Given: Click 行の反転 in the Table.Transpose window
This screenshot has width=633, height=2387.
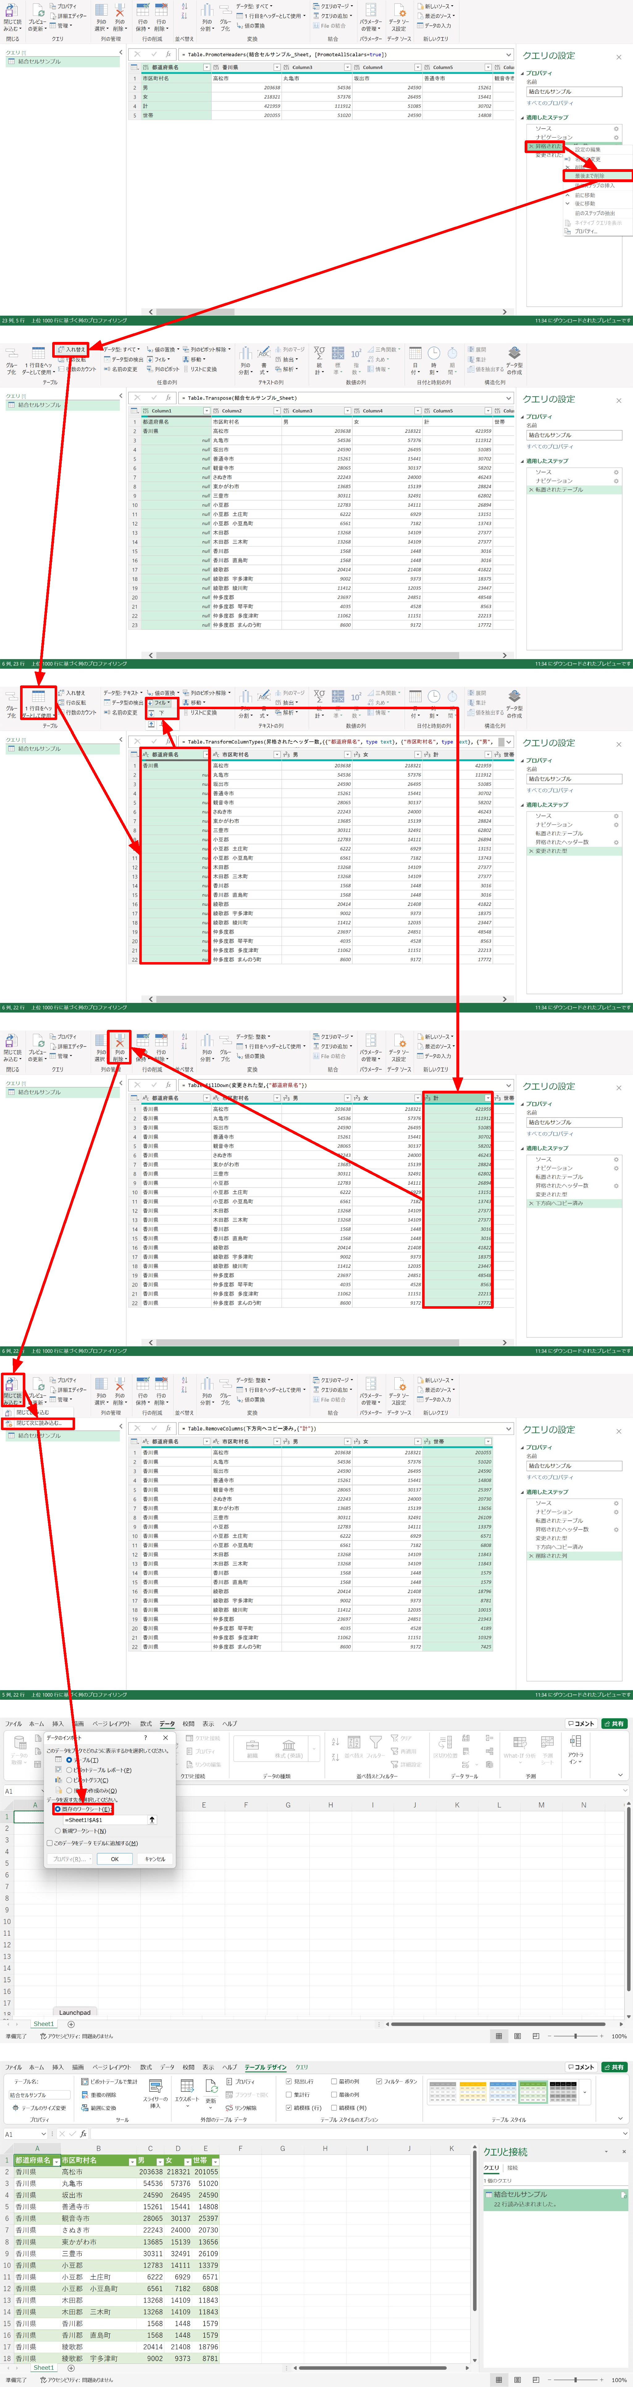Looking at the screenshot, I should point(72,360).
